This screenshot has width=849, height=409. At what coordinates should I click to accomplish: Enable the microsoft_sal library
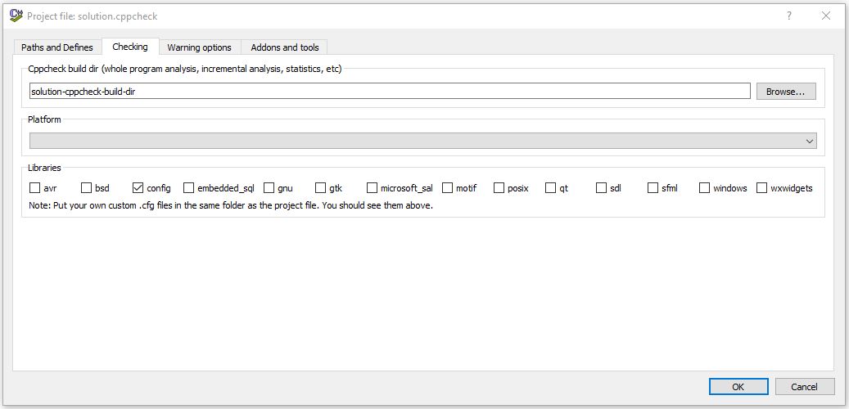(372, 187)
